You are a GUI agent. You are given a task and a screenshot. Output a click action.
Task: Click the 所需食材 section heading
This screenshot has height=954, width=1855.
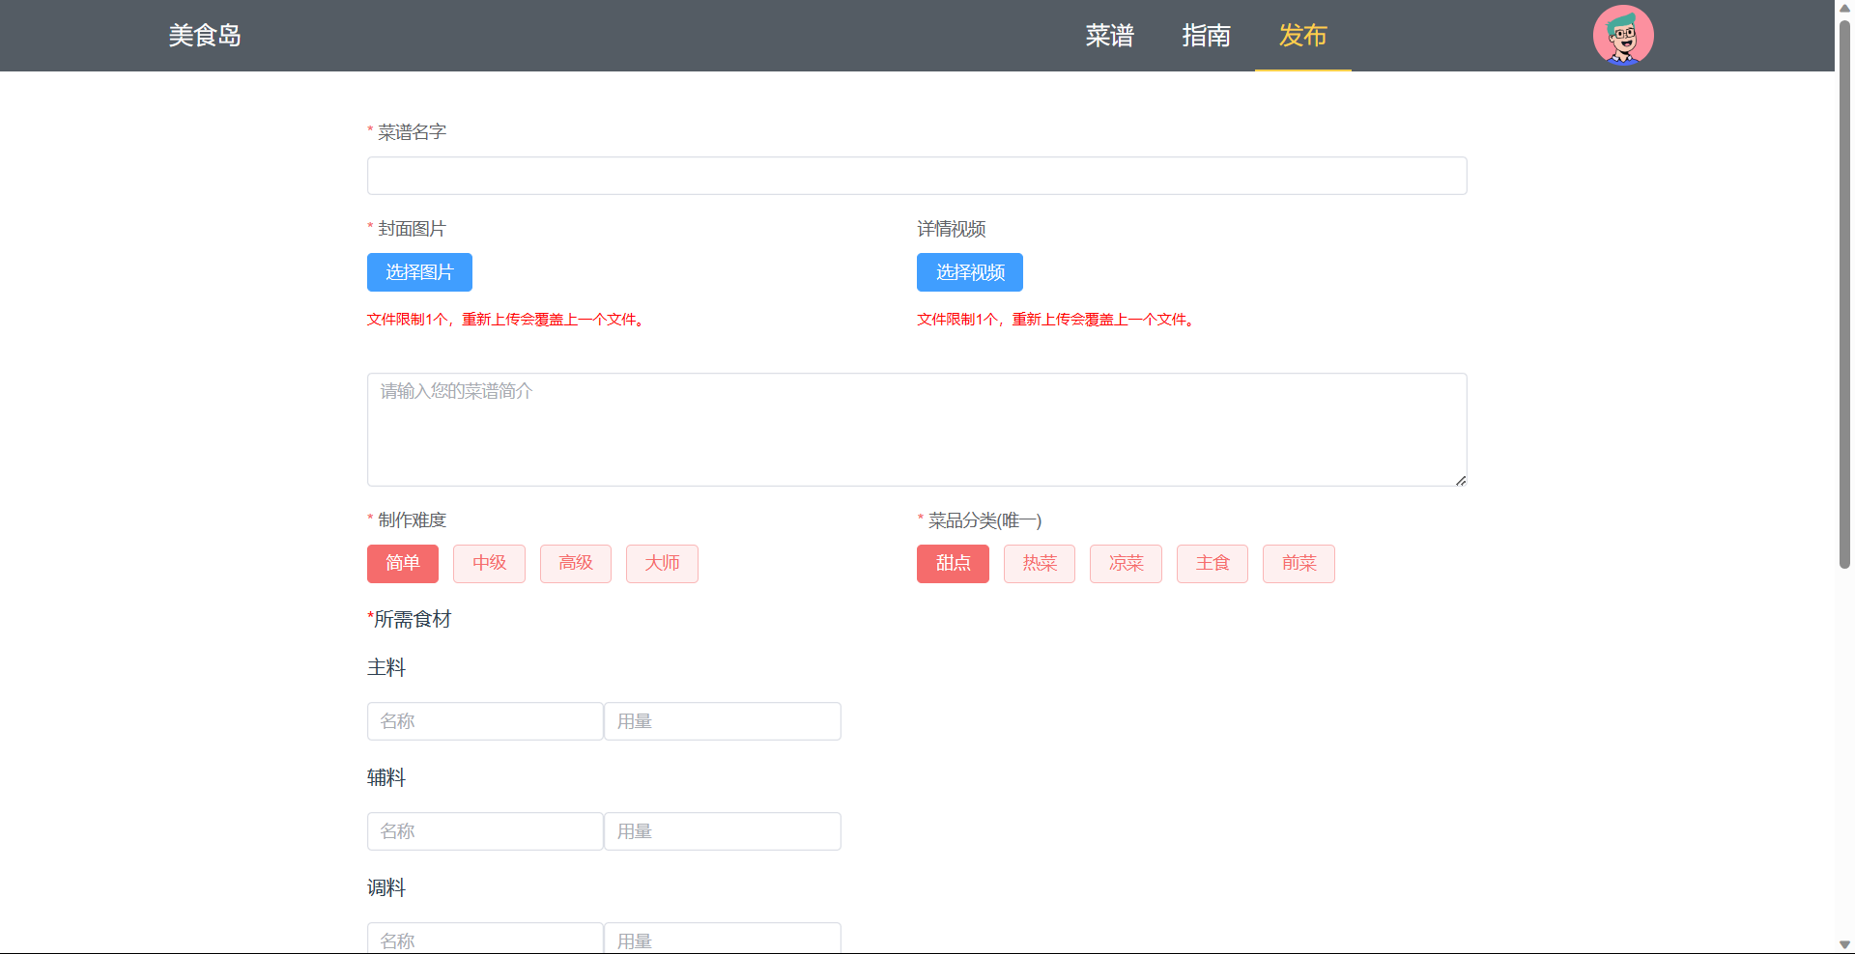click(410, 619)
